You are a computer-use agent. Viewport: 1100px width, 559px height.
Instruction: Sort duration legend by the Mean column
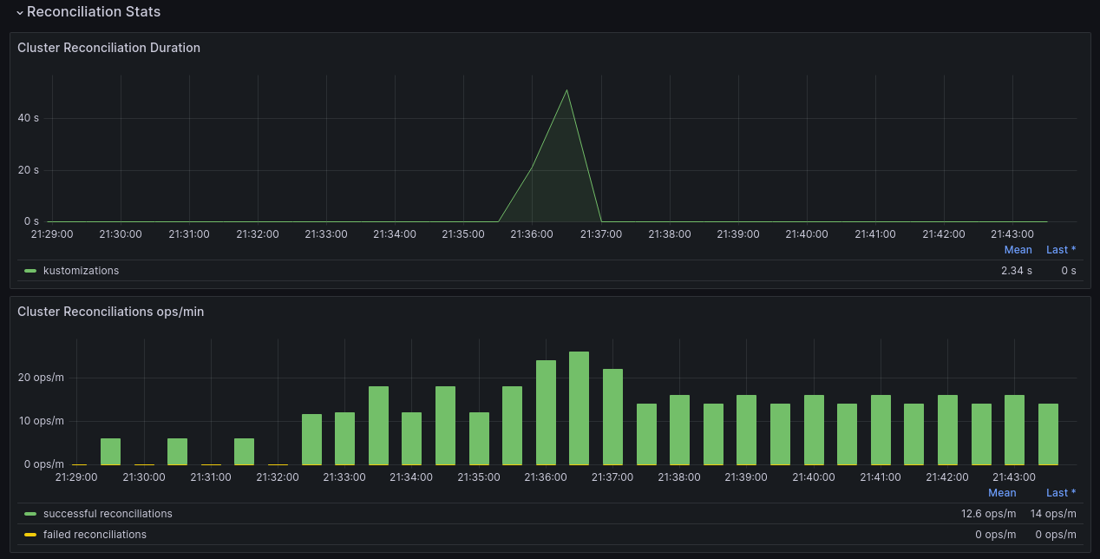[x=1018, y=250]
